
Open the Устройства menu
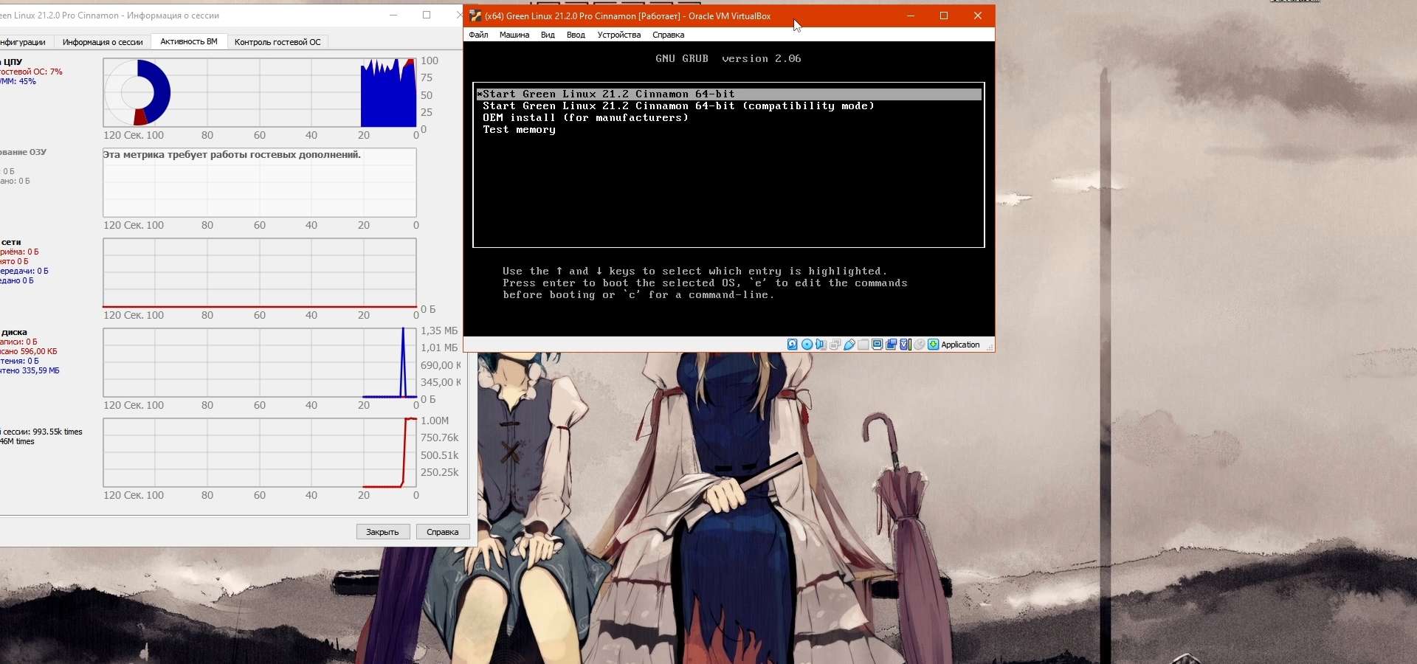pyautogui.click(x=619, y=35)
